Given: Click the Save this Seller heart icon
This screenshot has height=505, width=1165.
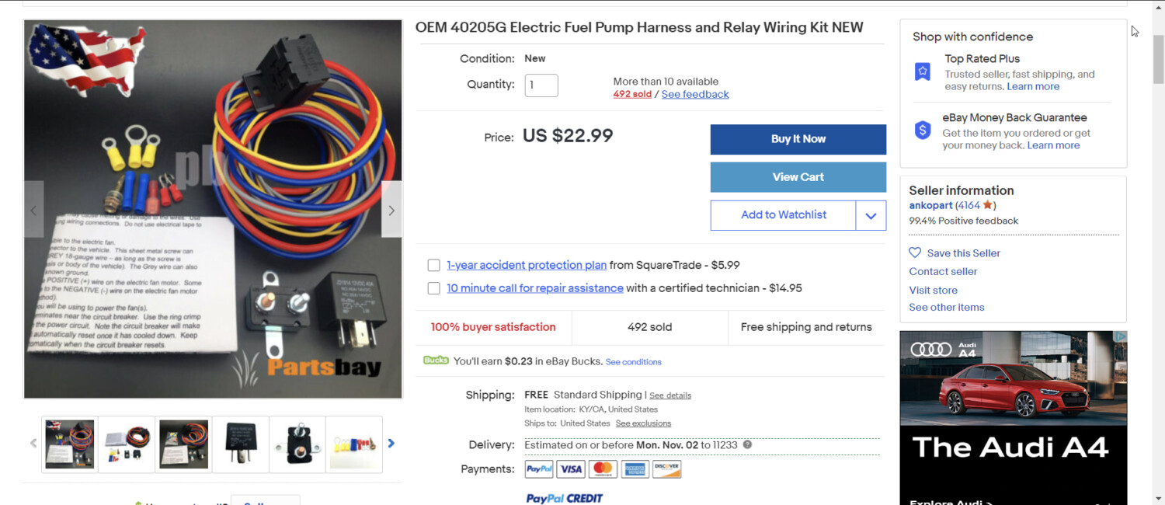Looking at the screenshot, I should click(x=915, y=252).
